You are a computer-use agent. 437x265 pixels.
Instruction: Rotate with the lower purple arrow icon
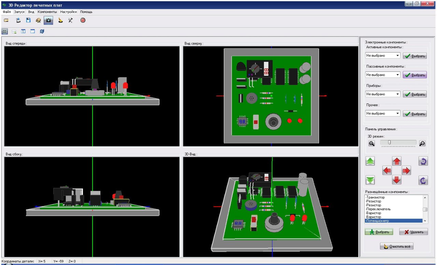click(423, 180)
